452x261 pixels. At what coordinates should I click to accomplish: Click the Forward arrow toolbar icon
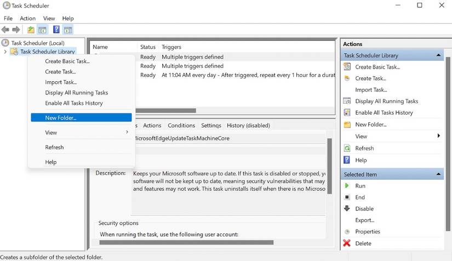[x=16, y=30]
